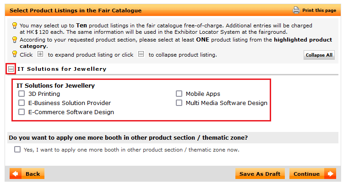The height and width of the screenshot is (184, 343).
Task: Tick Multi Media Software Design
Action: click(179, 103)
